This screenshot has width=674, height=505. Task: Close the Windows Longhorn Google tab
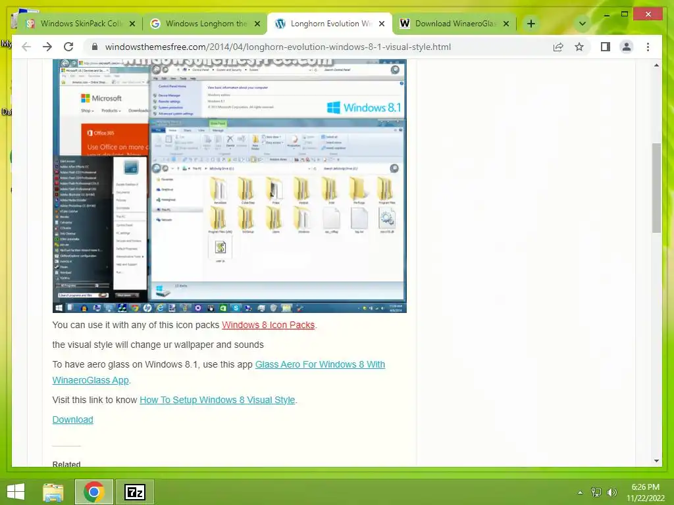point(257,24)
